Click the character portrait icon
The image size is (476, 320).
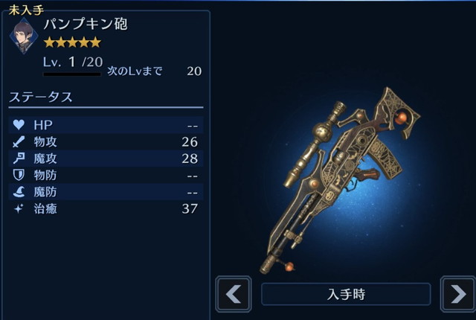click(x=24, y=36)
